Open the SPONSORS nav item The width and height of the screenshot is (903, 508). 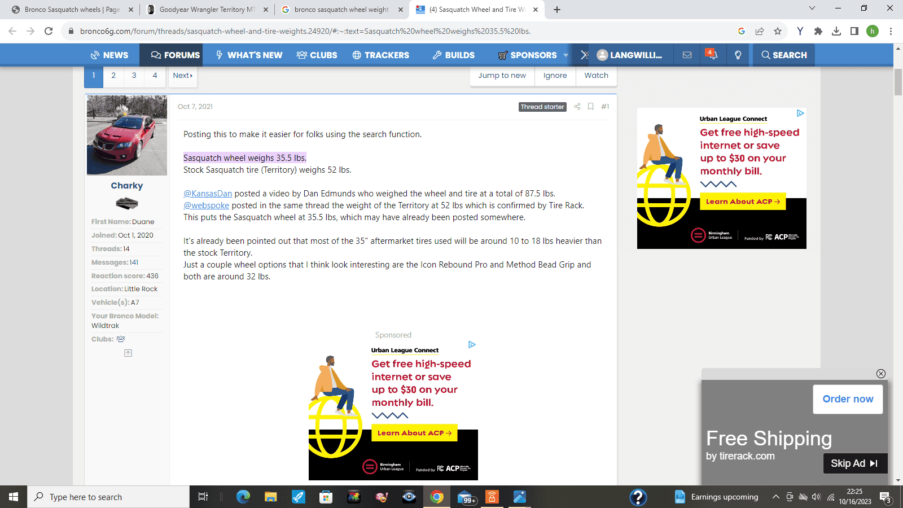pos(528,55)
